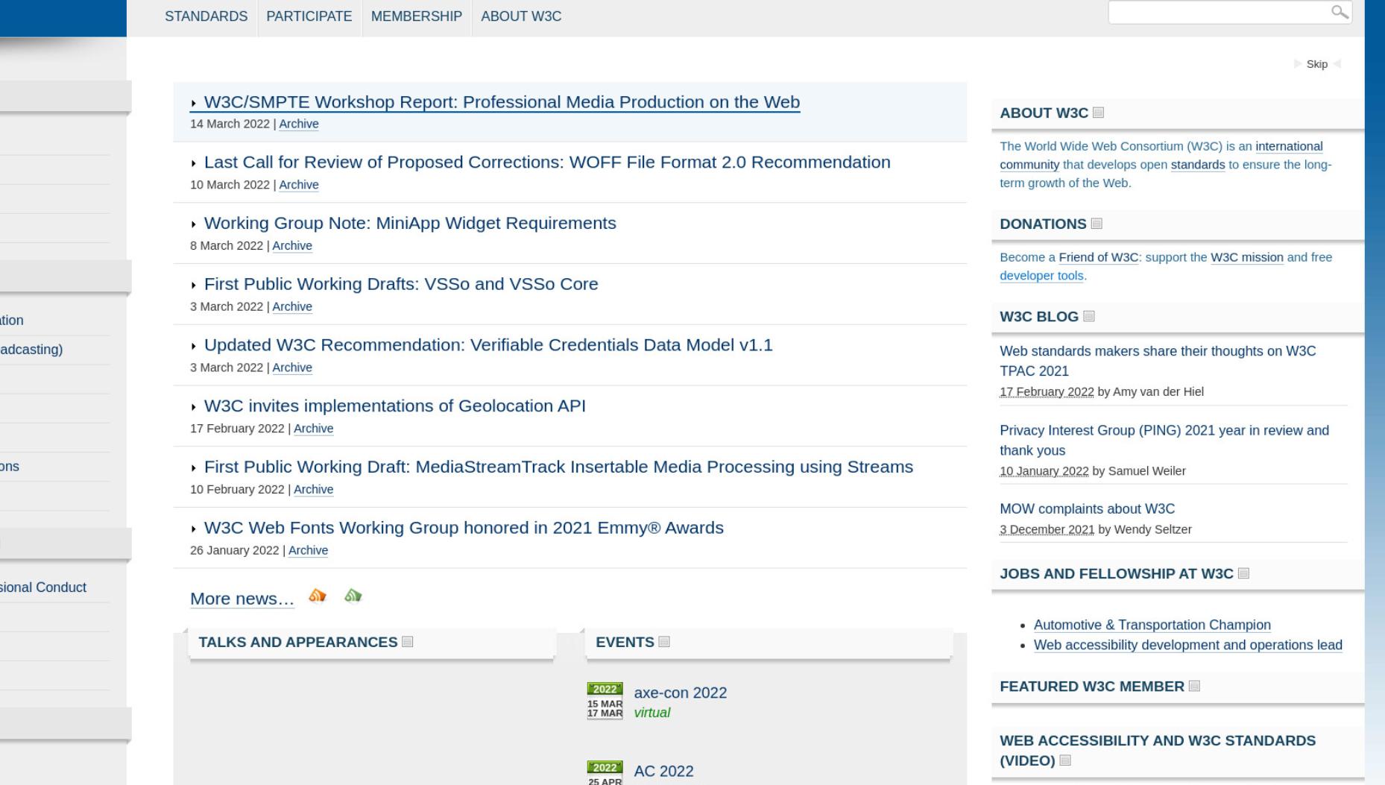1385x785 pixels.
Task: Toggle the W3C Blog section
Action: pyautogui.click(x=1089, y=316)
